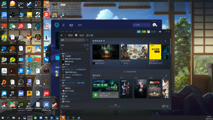The height and width of the screenshot is (120, 213).
Task: Open the downloads status at bottom
Action: point(115,106)
